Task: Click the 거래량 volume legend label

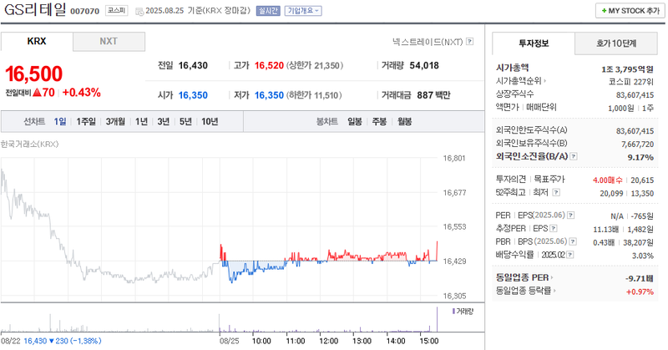Action: tap(463, 312)
